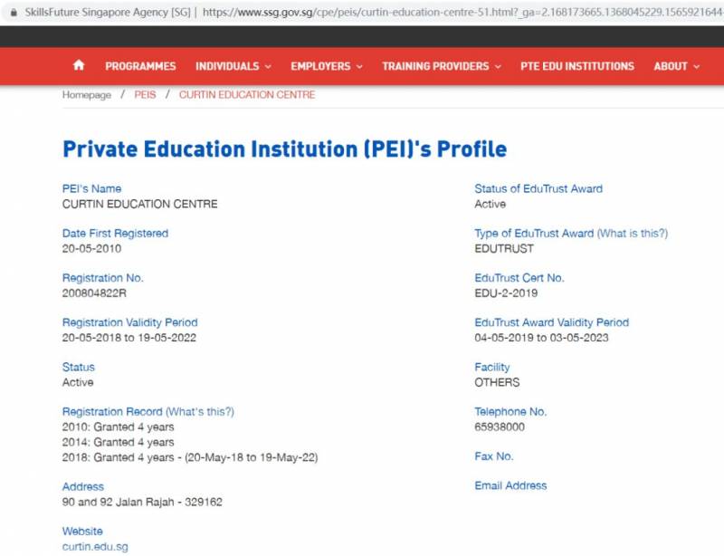This screenshot has width=724, height=556.
Task: Click the Private Education Institution Profile heading
Action: [284, 149]
